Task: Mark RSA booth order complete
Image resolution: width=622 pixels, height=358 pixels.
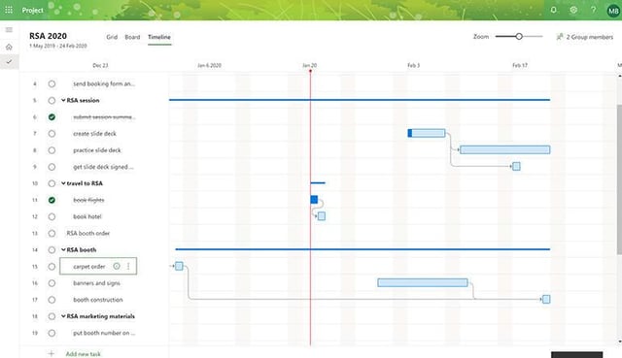Action: coord(52,234)
